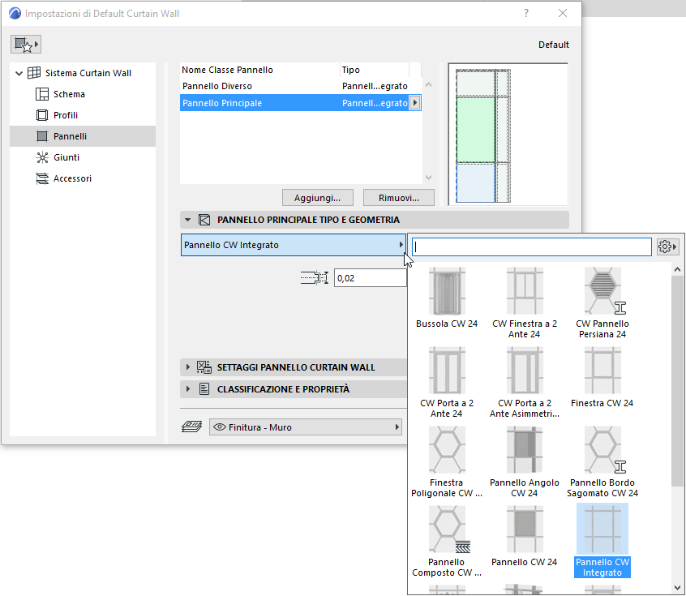Click the Classificazione e Proprietà section icon
Viewport: 686px width, 596px height.
[x=204, y=388]
